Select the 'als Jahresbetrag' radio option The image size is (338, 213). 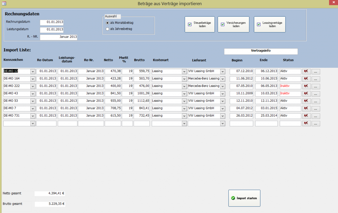(107, 29)
